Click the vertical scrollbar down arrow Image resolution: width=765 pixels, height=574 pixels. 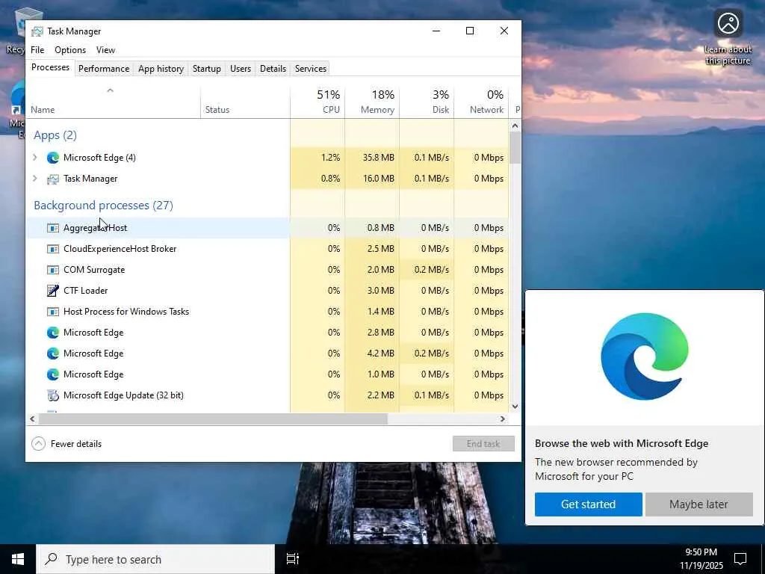[x=515, y=406]
